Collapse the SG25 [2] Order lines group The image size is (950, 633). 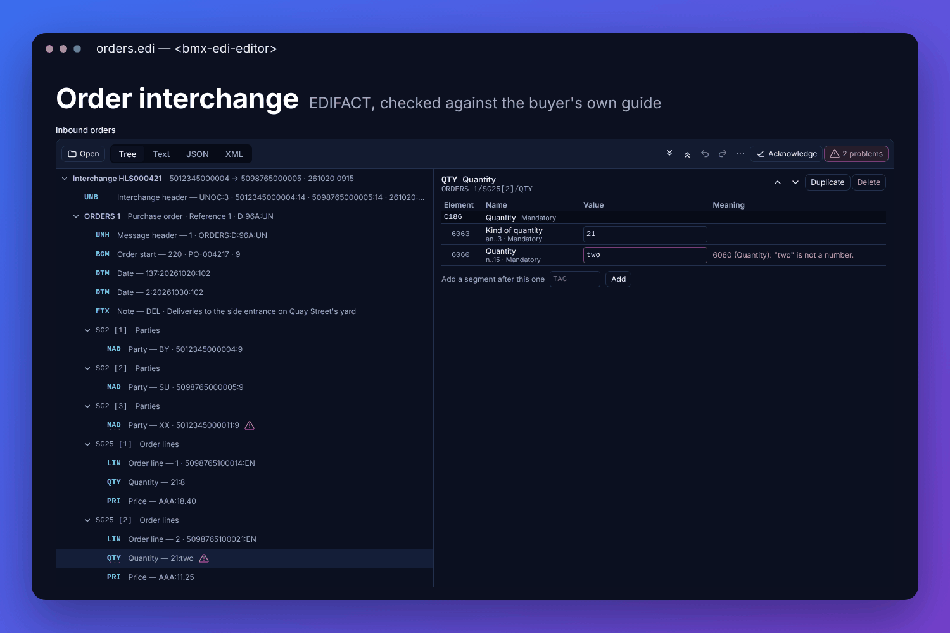coord(87,520)
